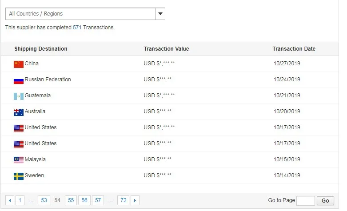Go to next page arrow

coord(135,200)
